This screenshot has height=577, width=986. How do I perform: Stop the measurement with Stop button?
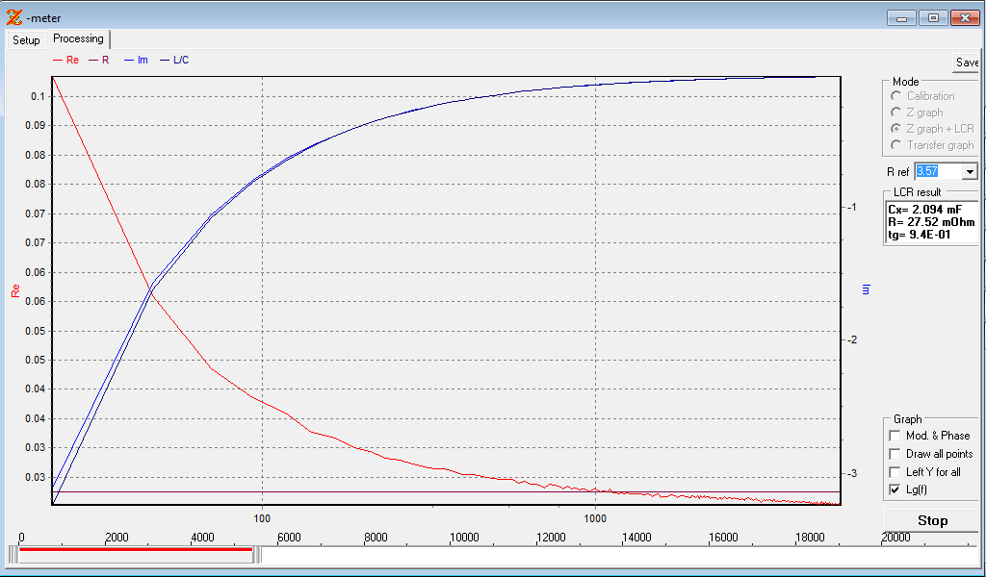[x=932, y=520]
